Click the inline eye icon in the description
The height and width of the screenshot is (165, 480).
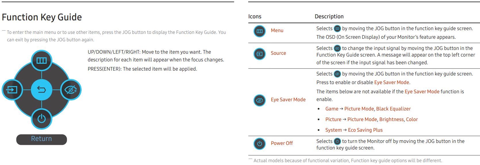click(x=338, y=74)
